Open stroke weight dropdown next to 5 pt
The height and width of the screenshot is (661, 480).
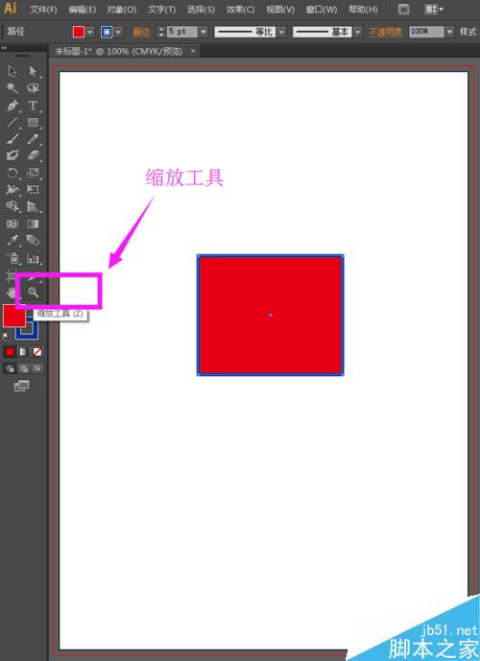coord(204,32)
